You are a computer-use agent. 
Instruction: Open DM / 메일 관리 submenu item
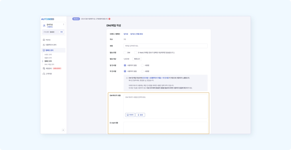[x=49, y=64]
